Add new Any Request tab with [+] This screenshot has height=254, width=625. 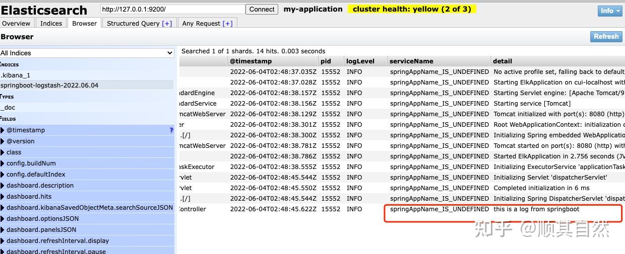coord(227,23)
